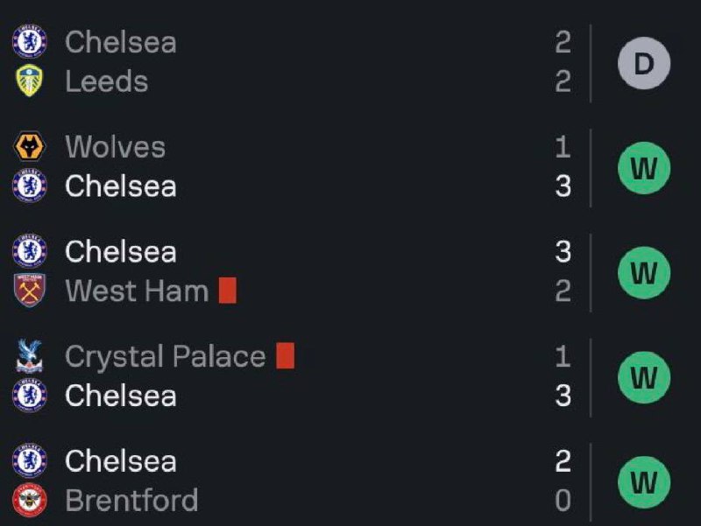The height and width of the screenshot is (526, 701).
Task: Click Brentford's score of 0
Action: (x=563, y=500)
